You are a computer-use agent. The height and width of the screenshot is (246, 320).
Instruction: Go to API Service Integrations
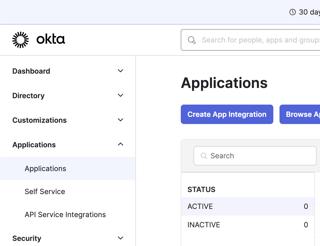(65, 215)
